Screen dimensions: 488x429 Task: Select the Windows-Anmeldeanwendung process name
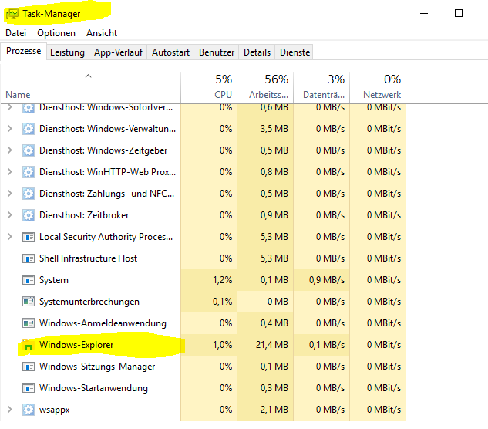(103, 323)
